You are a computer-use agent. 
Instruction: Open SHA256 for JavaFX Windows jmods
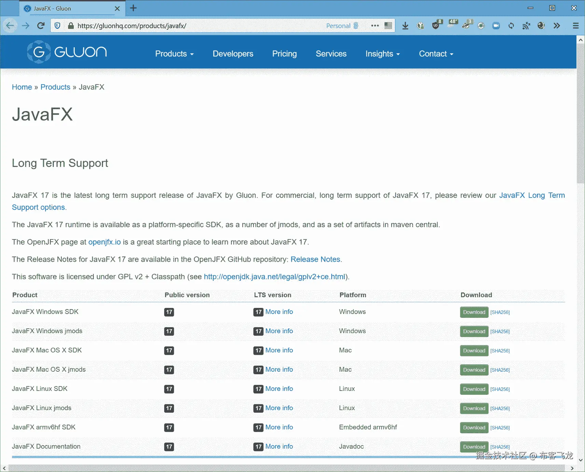[x=500, y=332]
